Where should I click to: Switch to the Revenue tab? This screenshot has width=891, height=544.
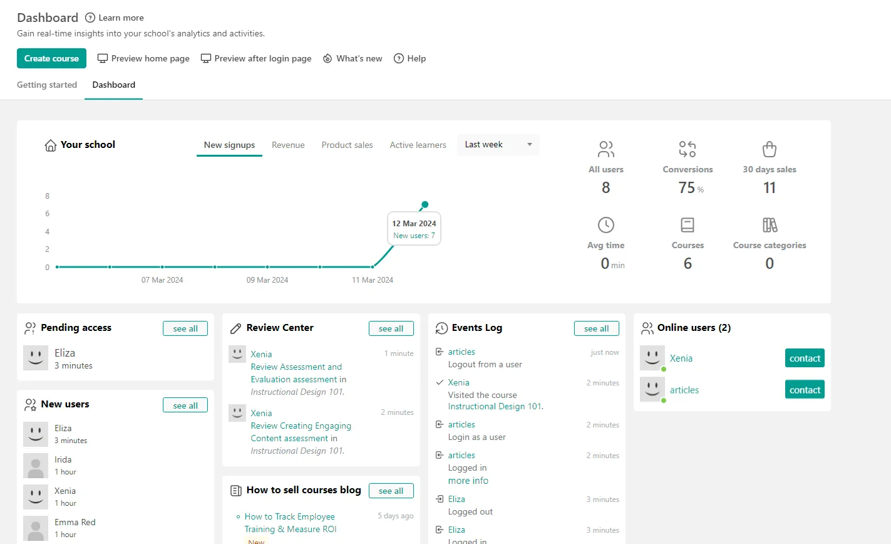(288, 145)
